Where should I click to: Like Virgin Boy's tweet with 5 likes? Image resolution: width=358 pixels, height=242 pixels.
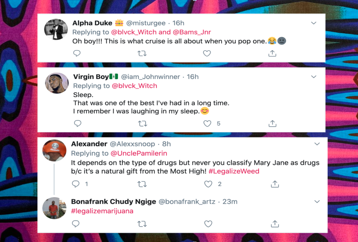coord(207,123)
